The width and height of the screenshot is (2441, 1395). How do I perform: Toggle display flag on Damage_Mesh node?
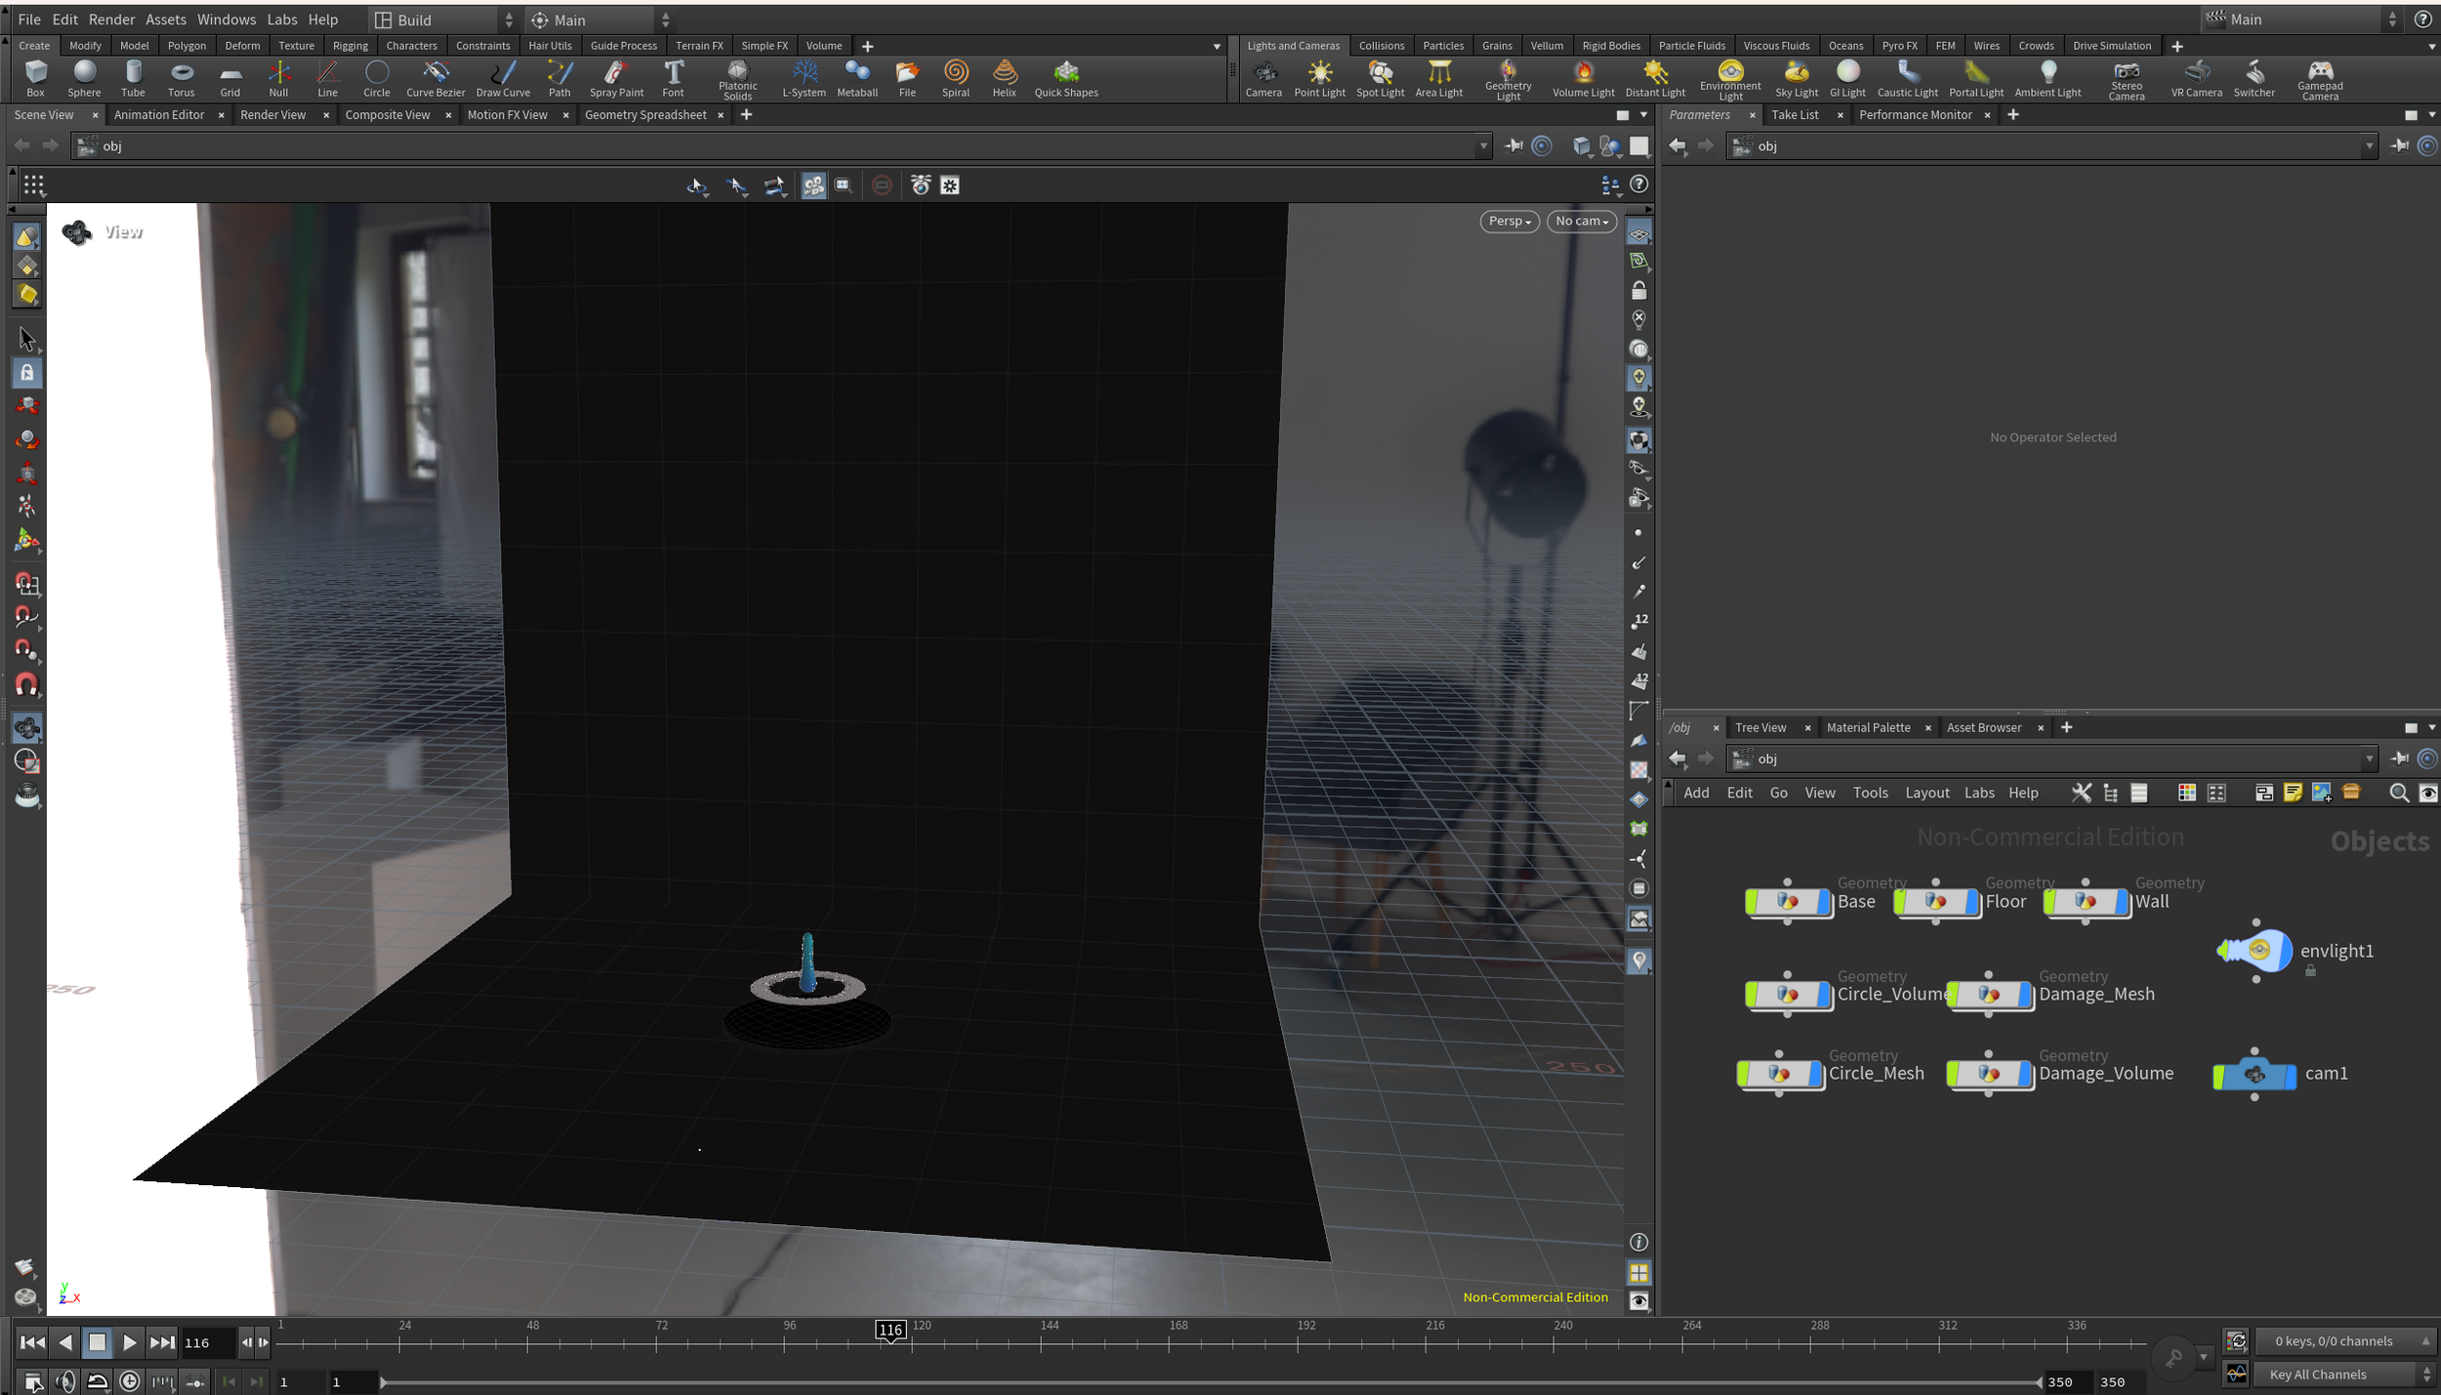coord(2027,995)
